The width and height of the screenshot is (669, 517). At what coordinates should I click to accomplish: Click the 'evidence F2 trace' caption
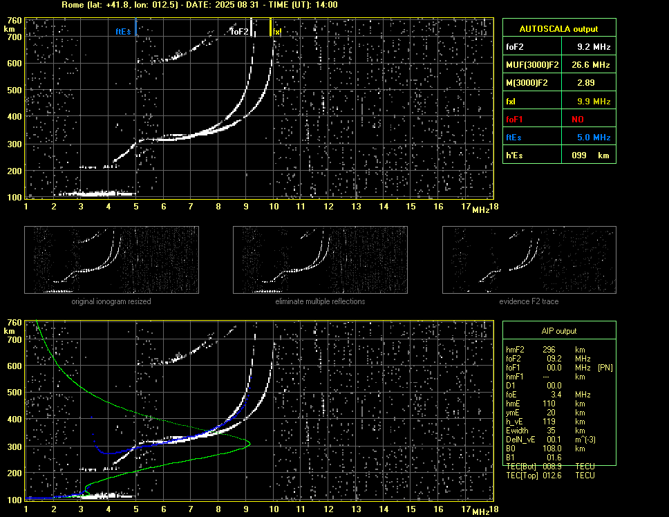tap(529, 301)
